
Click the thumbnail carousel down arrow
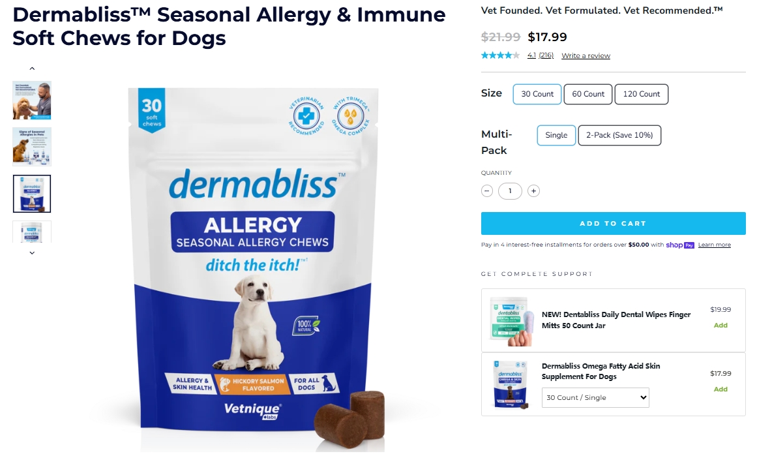32,252
